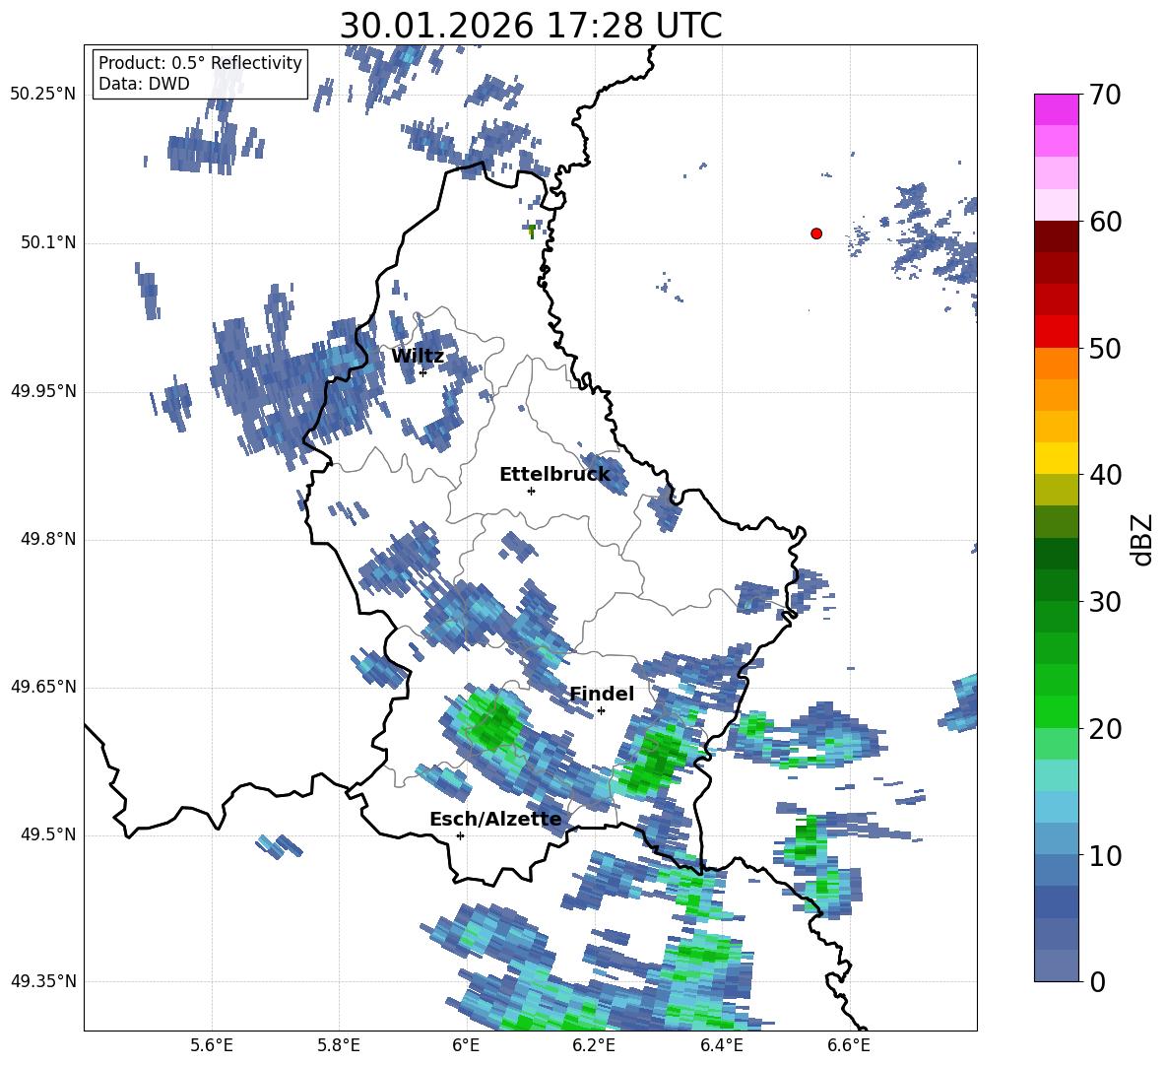This screenshot has width=1166, height=1065.
Task: Click the Esch/Alzette city label
Action: coord(495,820)
